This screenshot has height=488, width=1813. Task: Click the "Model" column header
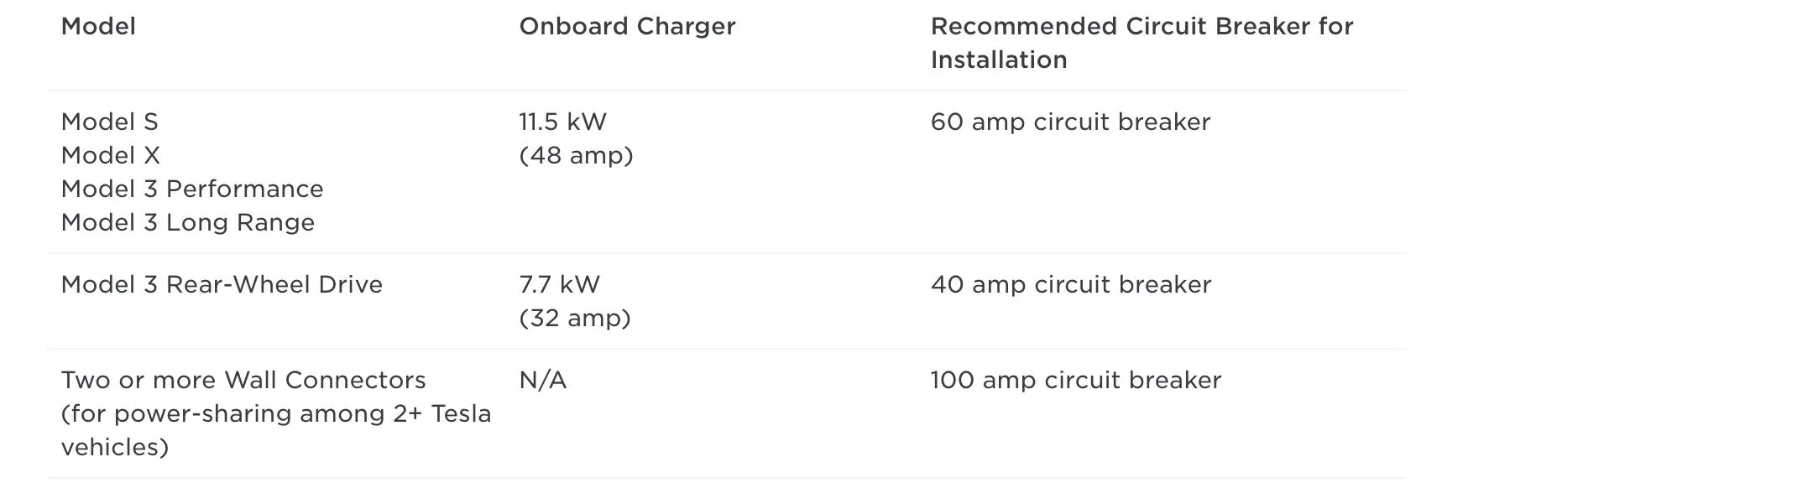(98, 27)
